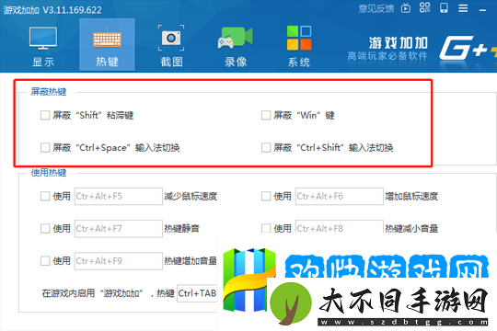497x331 pixels.
Task: Enable 屏蔽 "Win" 键 checkbox
Action: (266, 115)
